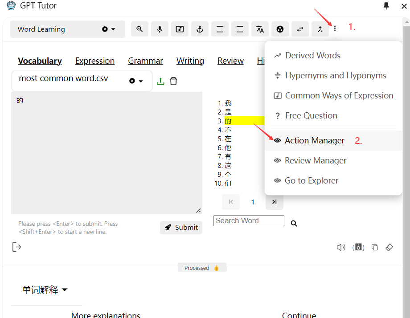410x318 pixels.
Task: Open the three-dot more options menu
Action: pyautogui.click(x=335, y=29)
